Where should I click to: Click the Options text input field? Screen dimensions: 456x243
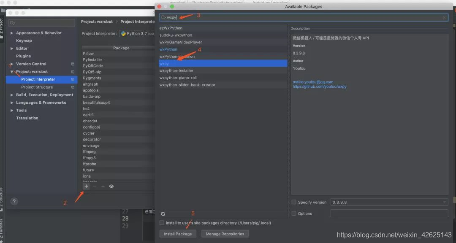(389, 213)
